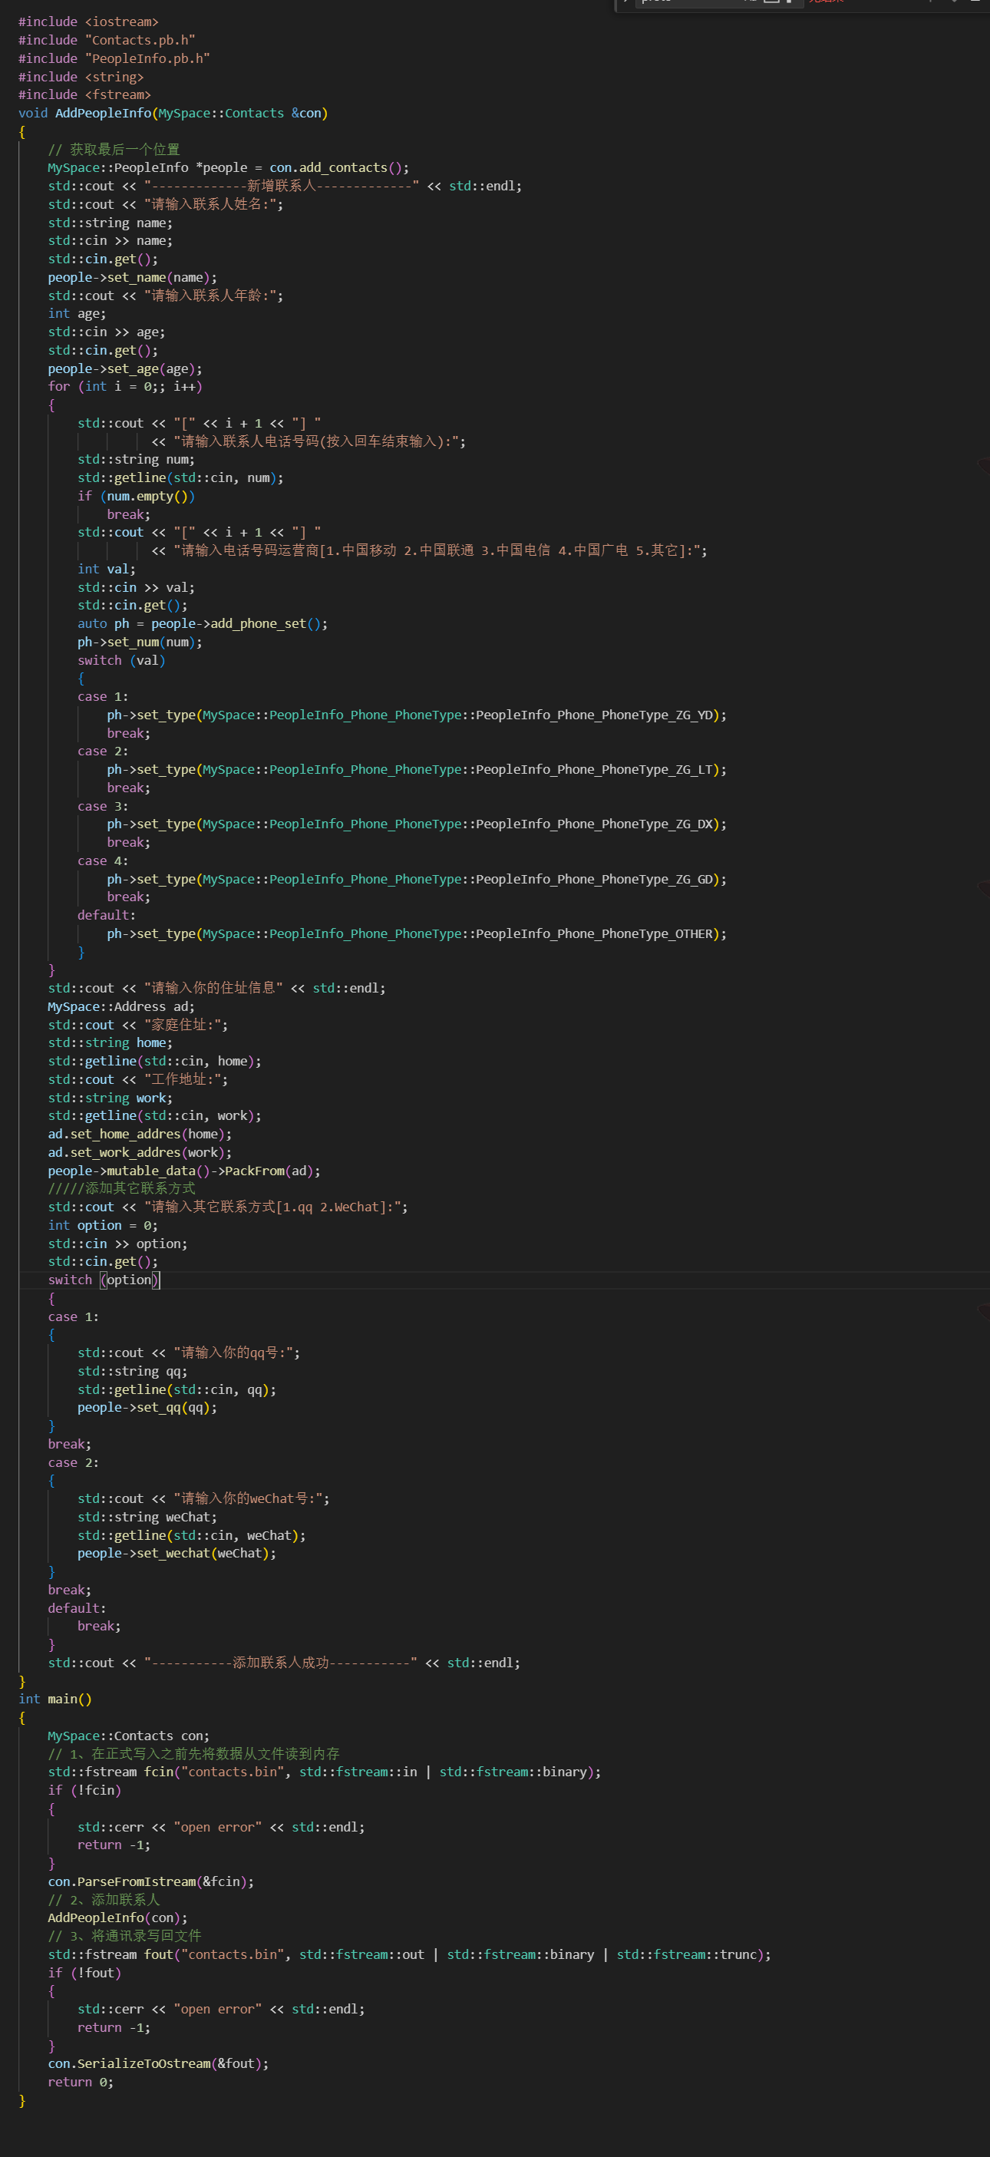990x2157 pixels.
Task: Click the '#include <string>' line
Action: click(81, 77)
